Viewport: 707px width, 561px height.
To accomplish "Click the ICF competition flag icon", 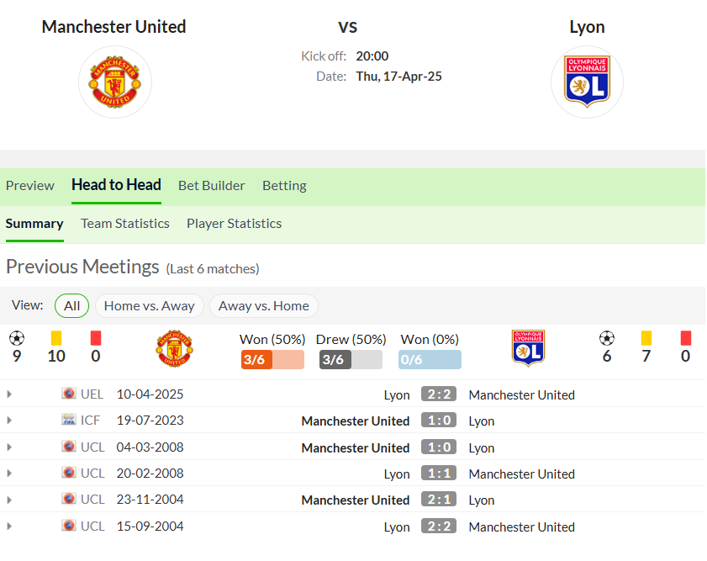I will click(x=69, y=420).
